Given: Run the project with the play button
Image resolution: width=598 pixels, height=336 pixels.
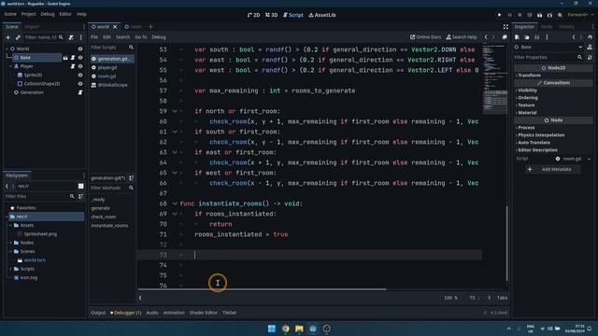Looking at the screenshot, I should pyautogui.click(x=499, y=15).
